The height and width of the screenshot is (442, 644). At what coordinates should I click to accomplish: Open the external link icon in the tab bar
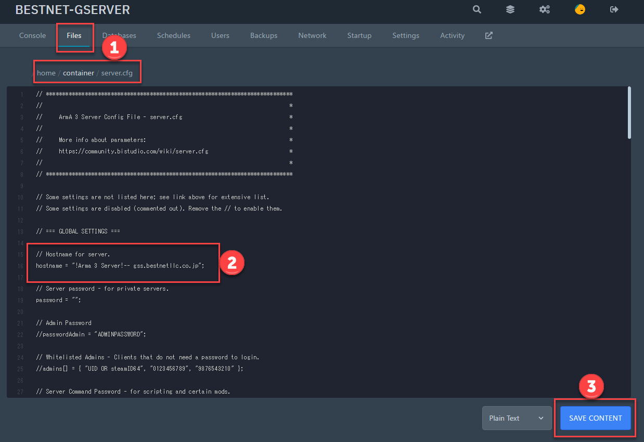click(x=489, y=35)
